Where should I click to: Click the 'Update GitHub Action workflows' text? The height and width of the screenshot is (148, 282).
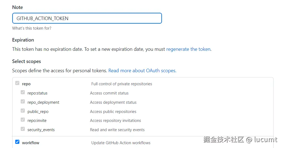tap(121, 143)
